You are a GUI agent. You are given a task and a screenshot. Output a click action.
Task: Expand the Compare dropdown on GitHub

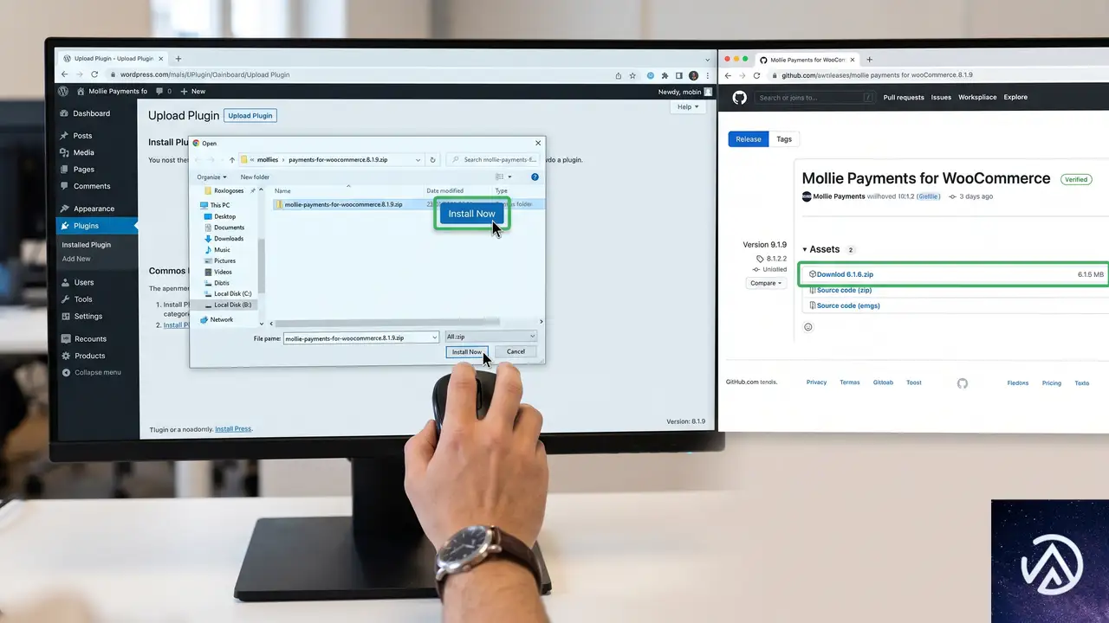765,283
